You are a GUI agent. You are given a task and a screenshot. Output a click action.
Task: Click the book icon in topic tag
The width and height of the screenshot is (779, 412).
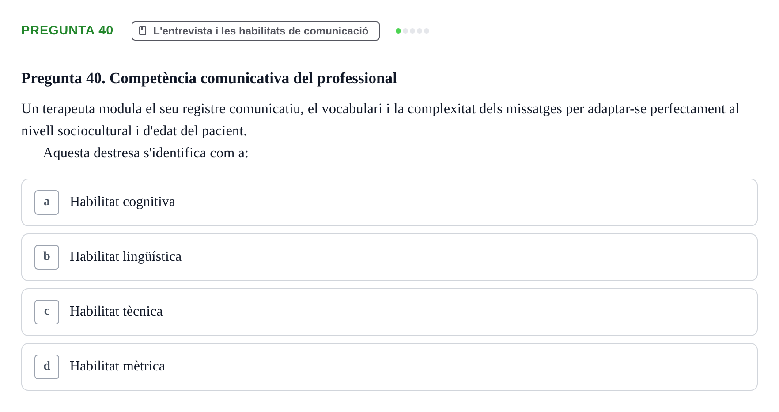pyautogui.click(x=143, y=31)
